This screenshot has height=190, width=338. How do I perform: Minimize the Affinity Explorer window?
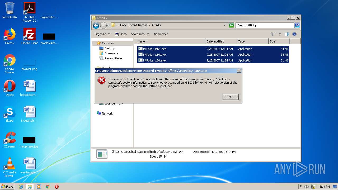[x=288, y=18]
